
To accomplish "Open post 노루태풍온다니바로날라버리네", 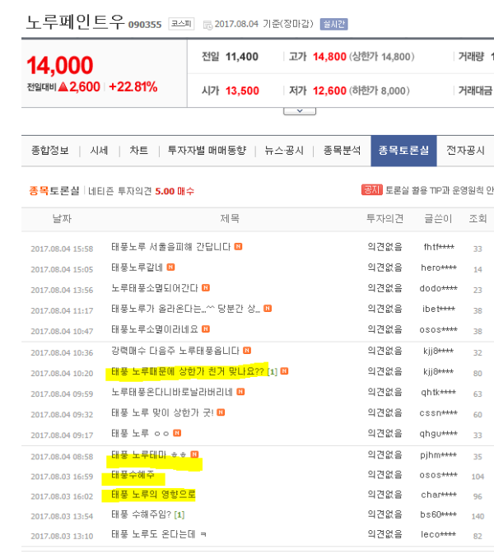I will 172,392.
